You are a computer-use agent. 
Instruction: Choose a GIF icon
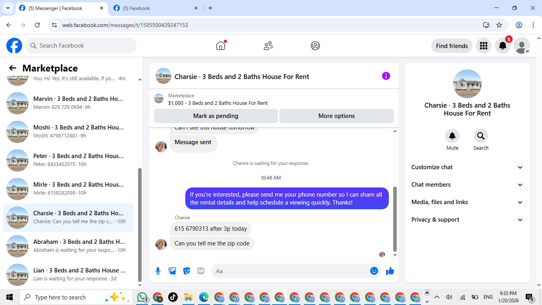pyautogui.click(x=201, y=271)
